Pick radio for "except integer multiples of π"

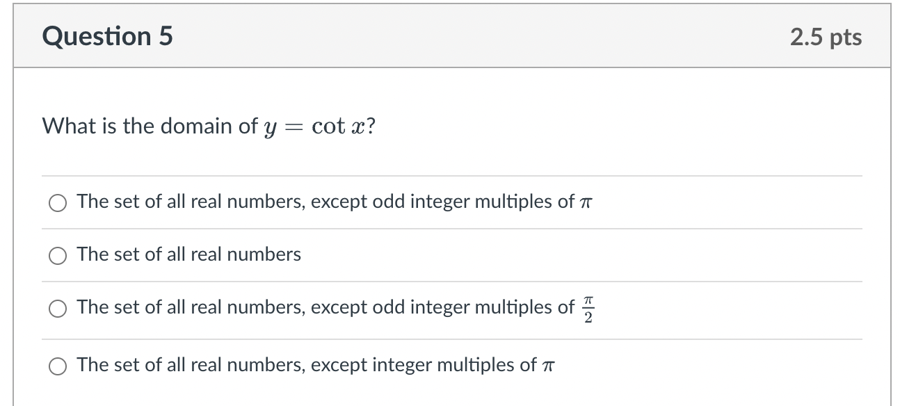[x=58, y=366]
